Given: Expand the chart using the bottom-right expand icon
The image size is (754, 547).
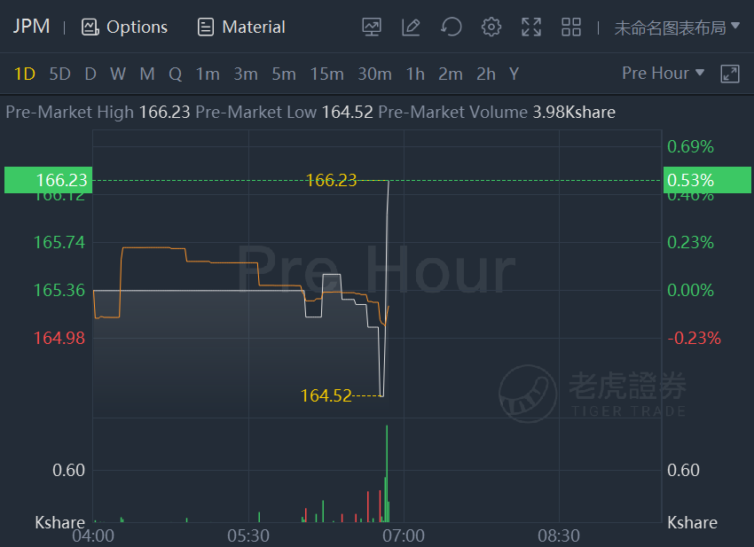Looking at the screenshot, I should [x=730, y=74].
